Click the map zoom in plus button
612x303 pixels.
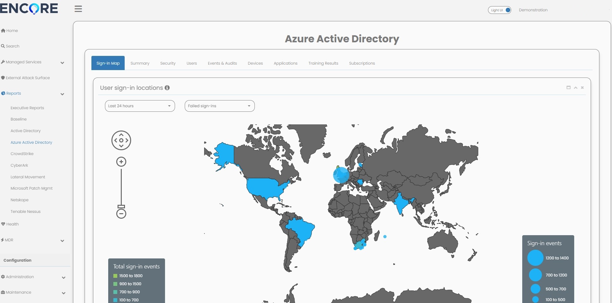121,162
